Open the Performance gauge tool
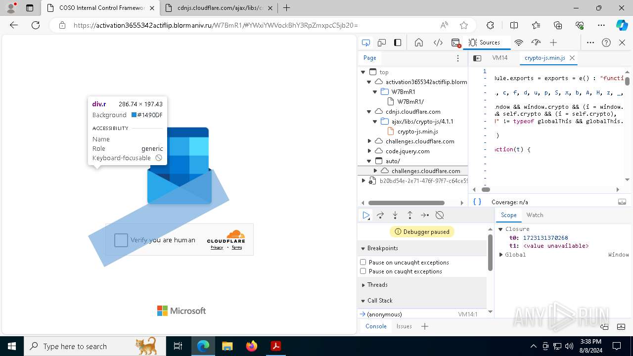The width and height of the screenshot is (633, 356). pyautogui.click(x=536, y=43)
